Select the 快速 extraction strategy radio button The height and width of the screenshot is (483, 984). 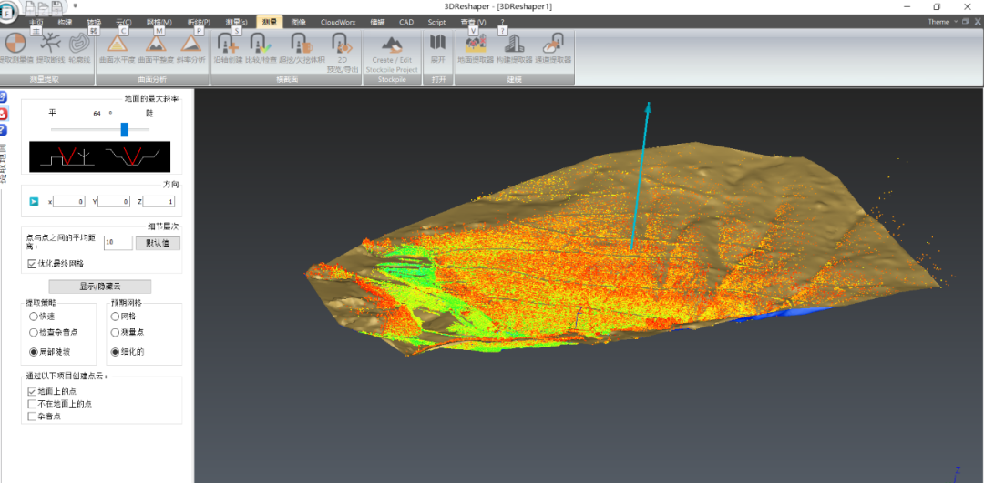(x=34, y=317)
